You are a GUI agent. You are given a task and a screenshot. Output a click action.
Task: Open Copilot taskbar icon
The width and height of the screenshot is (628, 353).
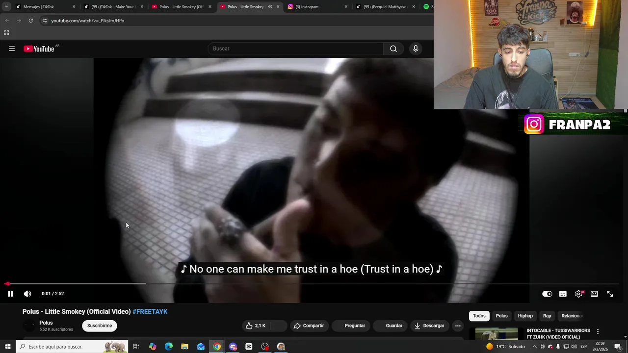[153, 347]
